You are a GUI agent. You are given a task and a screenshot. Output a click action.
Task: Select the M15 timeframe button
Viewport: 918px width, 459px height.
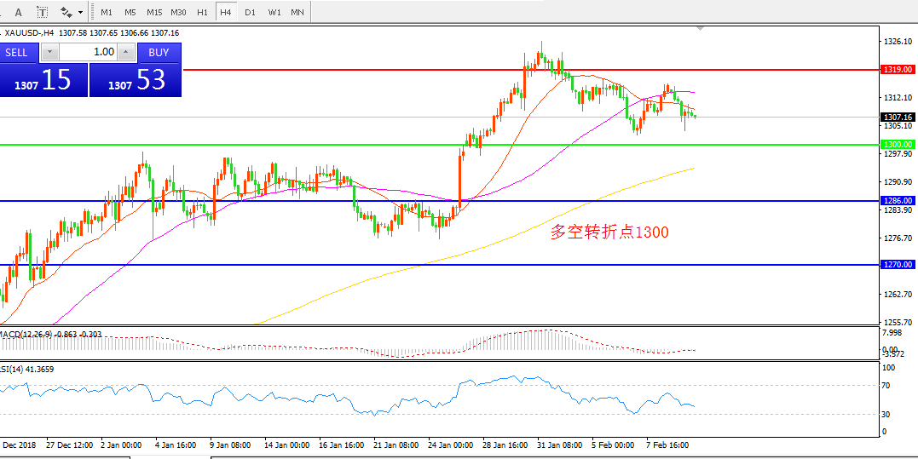coord(154,12)
